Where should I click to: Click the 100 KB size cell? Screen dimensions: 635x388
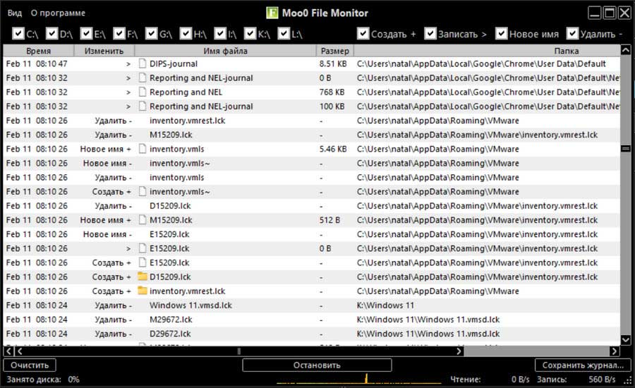click(x=332, y=107)
